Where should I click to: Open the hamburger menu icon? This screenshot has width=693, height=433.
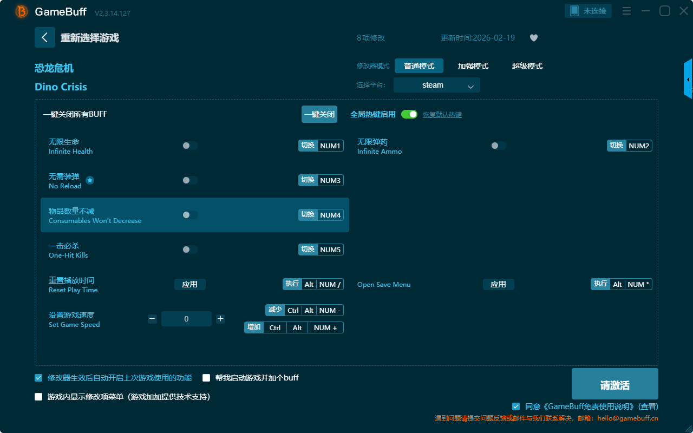pos(626,11)
